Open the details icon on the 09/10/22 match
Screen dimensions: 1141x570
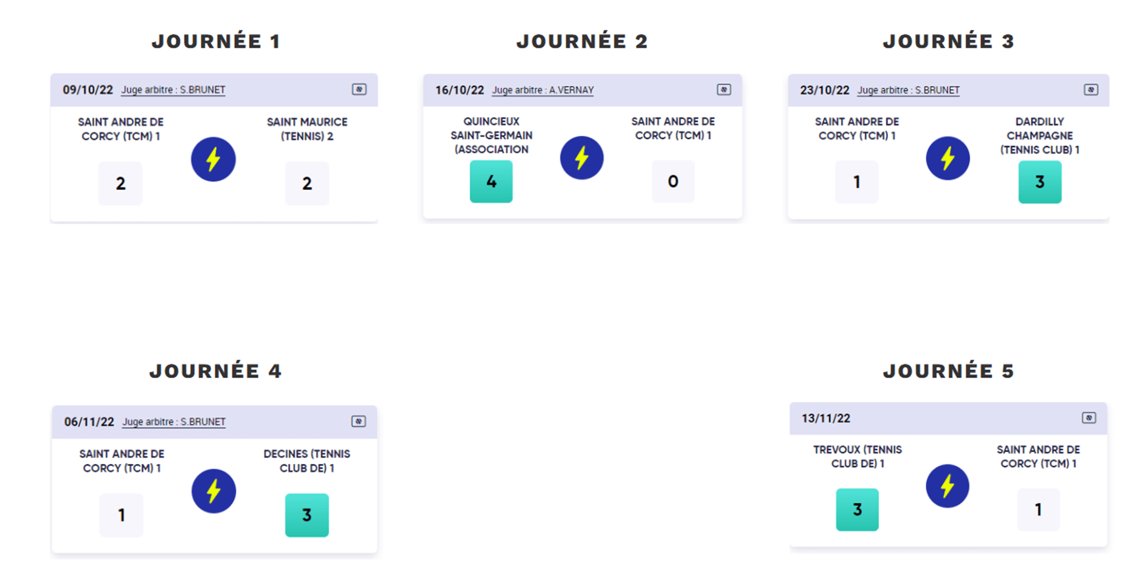pyautogui.click(x=359, y=90)
